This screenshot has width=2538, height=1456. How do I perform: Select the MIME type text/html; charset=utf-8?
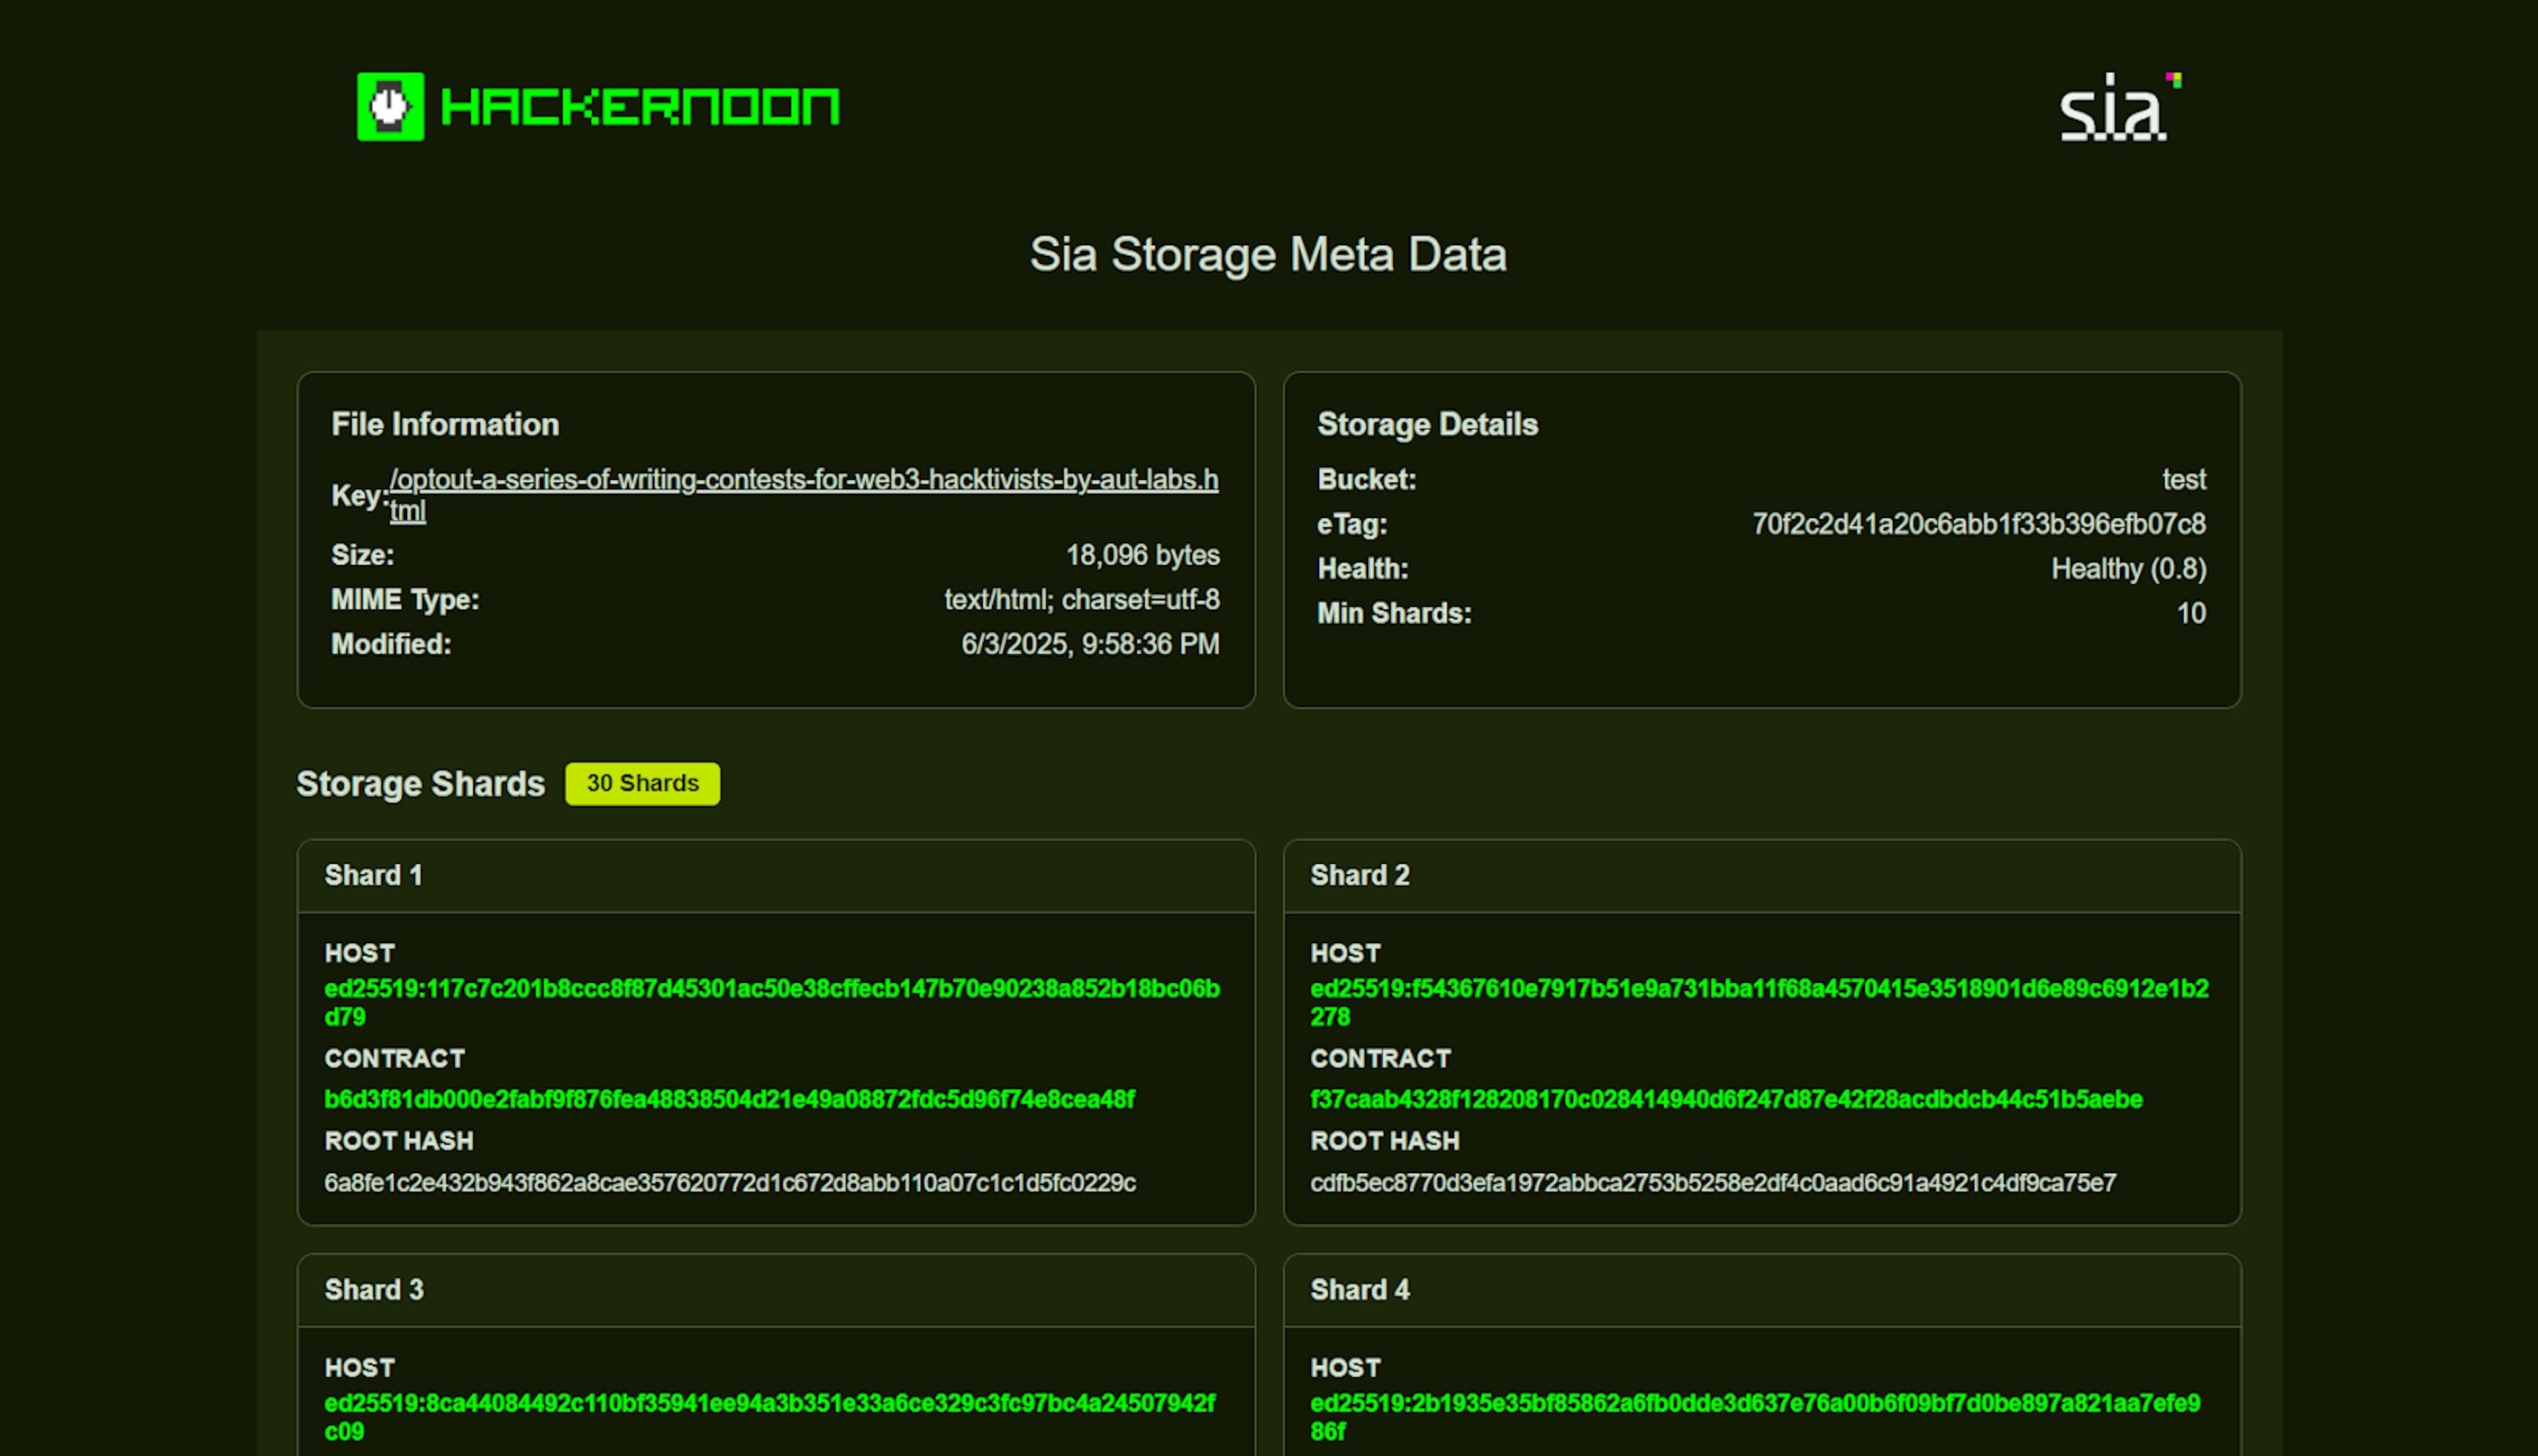click(1082, 600)
